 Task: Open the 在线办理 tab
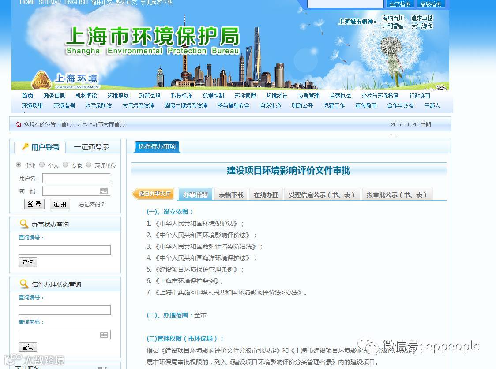coord(266,194)
